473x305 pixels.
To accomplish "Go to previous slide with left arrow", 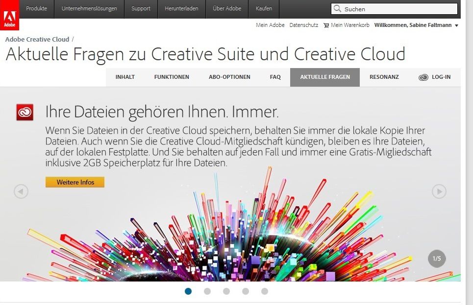I will click(21, 191).
